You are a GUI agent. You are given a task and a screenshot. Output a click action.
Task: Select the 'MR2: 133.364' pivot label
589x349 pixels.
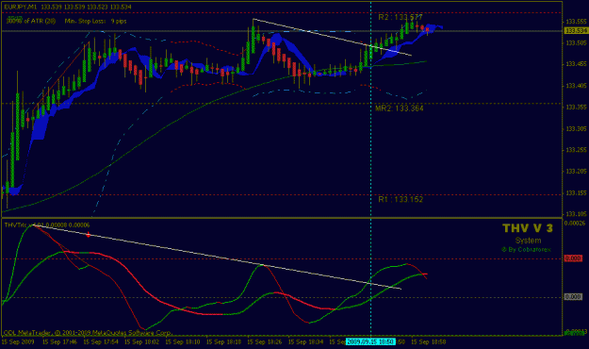[400, 108]
